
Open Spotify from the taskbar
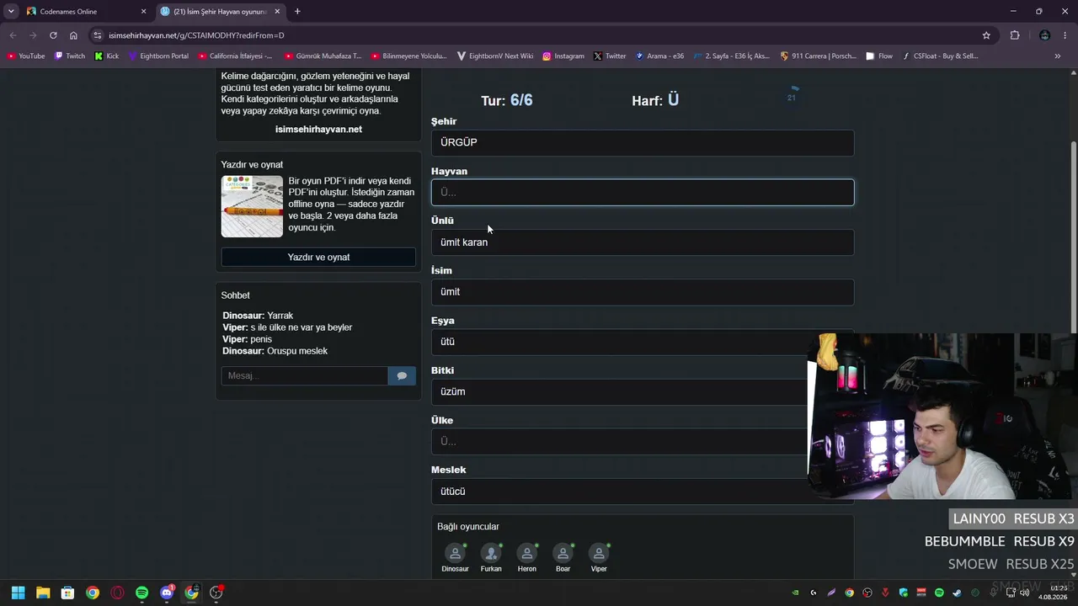142,593
